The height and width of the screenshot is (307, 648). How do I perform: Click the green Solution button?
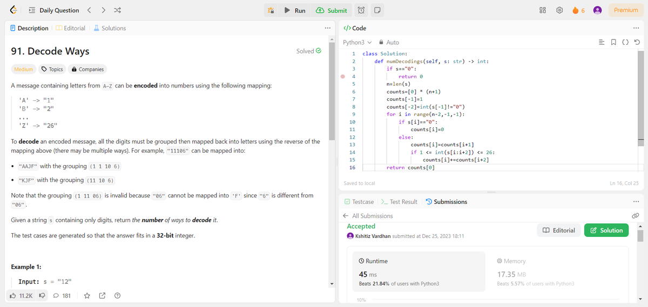(x=606, y=230)
